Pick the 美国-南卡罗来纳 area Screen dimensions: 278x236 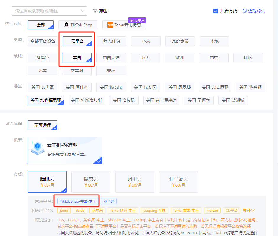161,100
